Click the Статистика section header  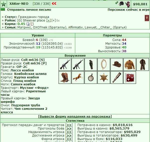pos(75,121)
